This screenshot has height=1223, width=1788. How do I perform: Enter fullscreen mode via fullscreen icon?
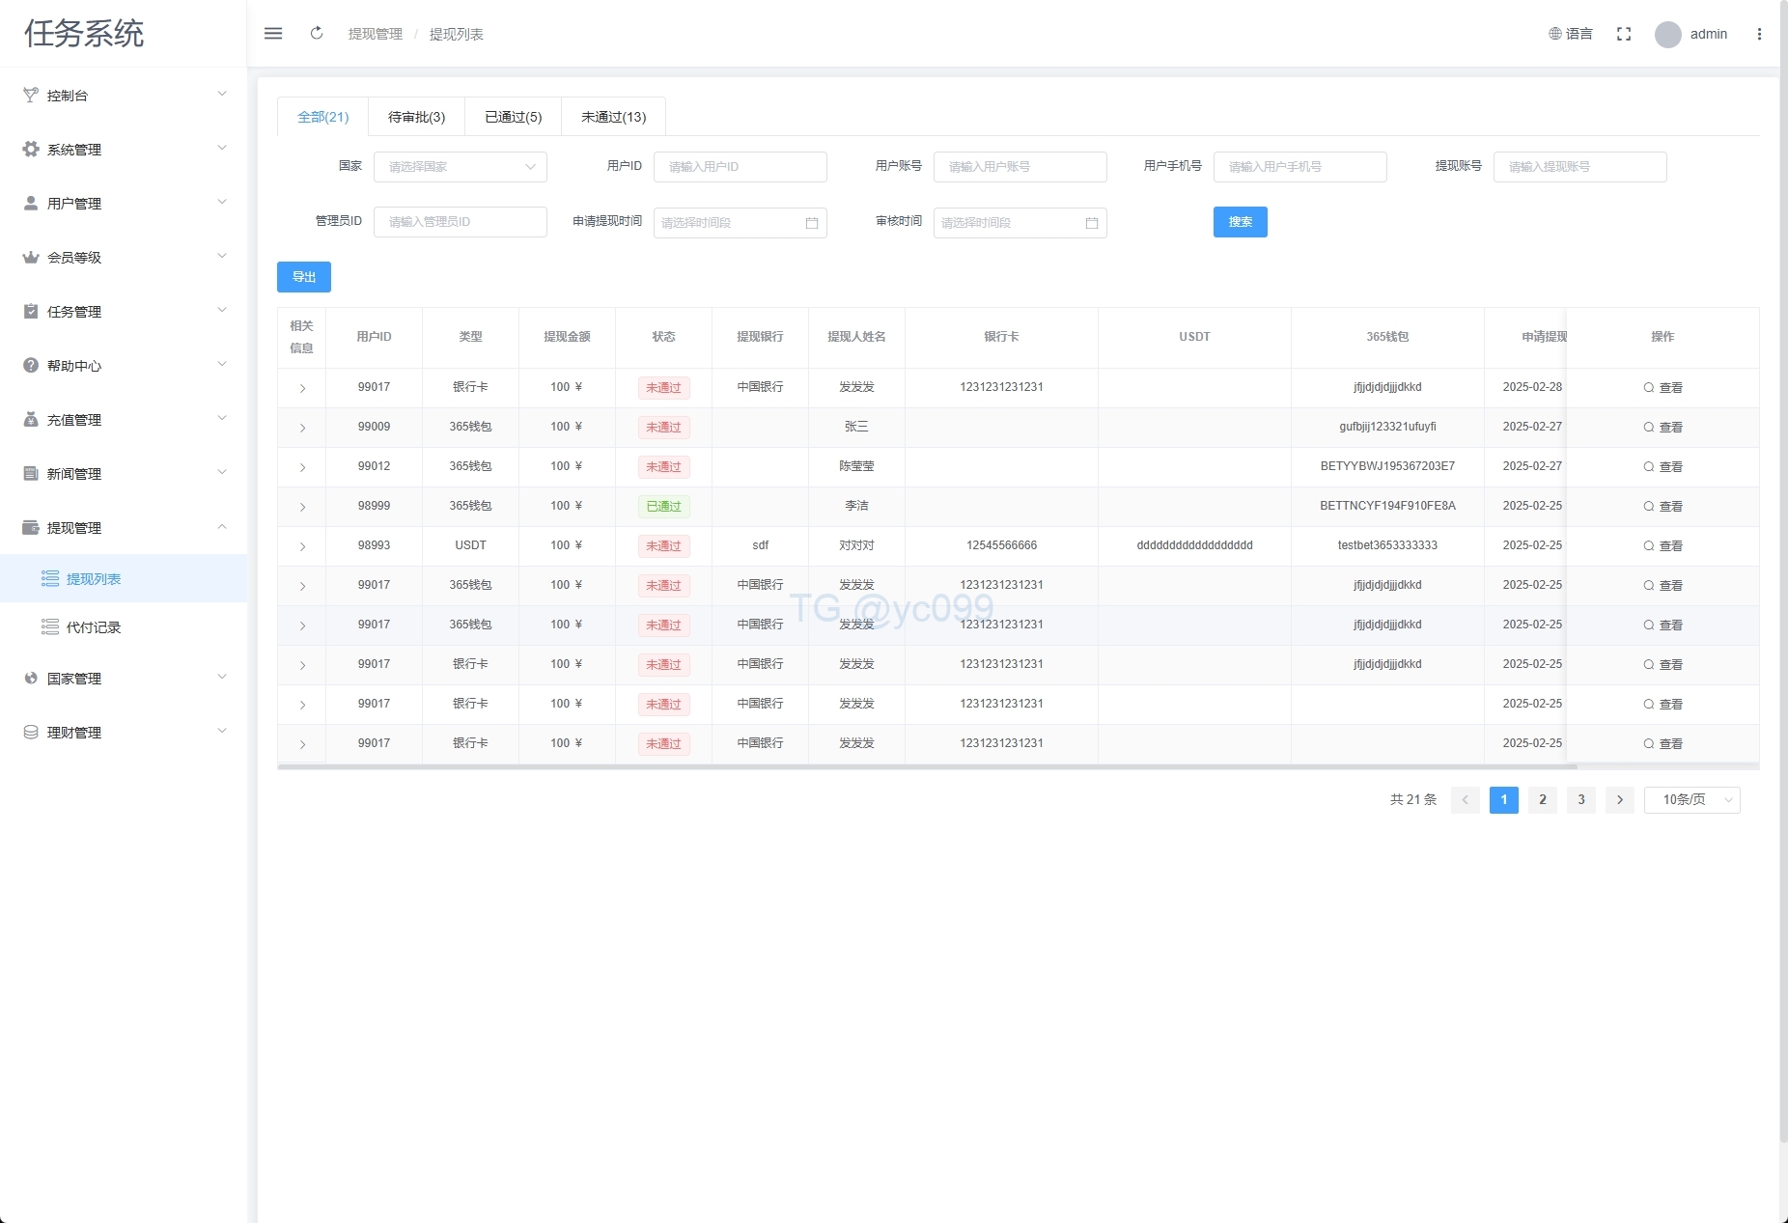tap(1624, 34)
